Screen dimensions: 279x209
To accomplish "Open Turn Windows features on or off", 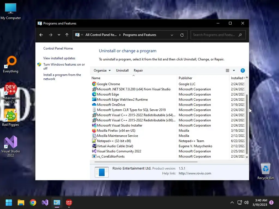I will click(64, 66).
